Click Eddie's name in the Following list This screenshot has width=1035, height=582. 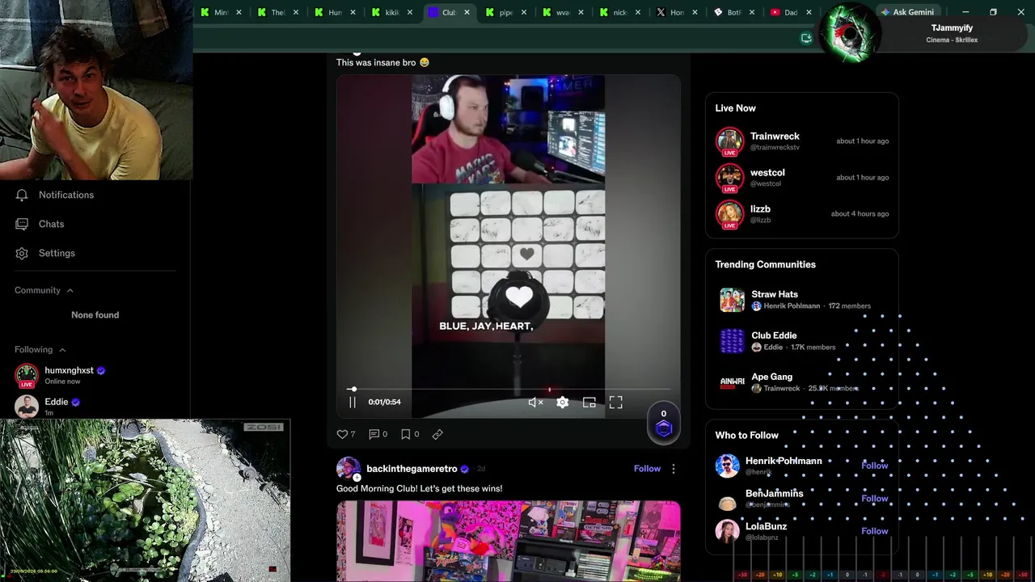[57, 402]
